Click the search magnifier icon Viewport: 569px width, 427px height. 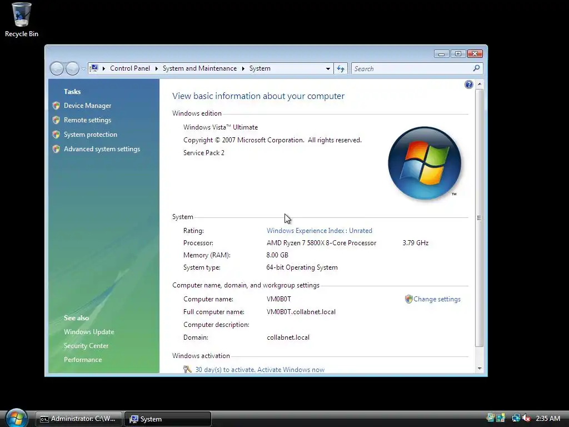click(x=476, y=68)
